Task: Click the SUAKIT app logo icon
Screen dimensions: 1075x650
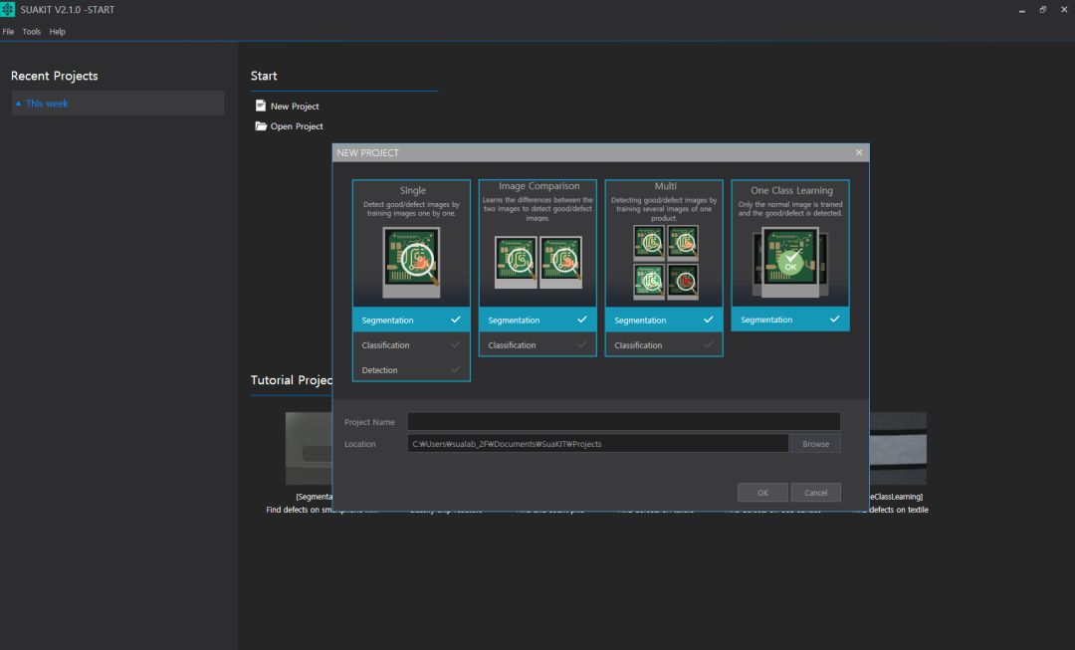Action: (x=8, y=10)
